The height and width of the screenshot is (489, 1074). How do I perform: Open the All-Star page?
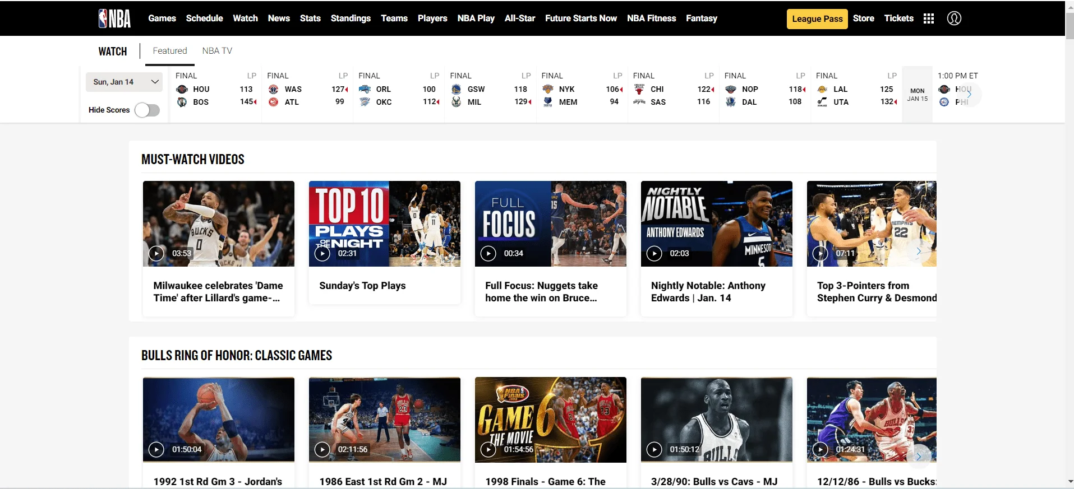coord(520,18)
